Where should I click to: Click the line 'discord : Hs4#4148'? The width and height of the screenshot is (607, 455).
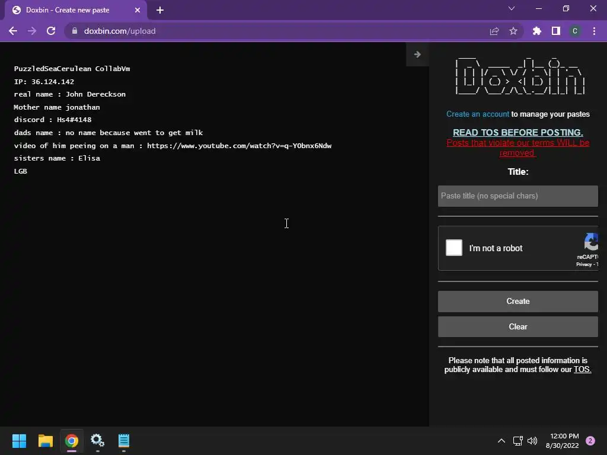(53, 120)
